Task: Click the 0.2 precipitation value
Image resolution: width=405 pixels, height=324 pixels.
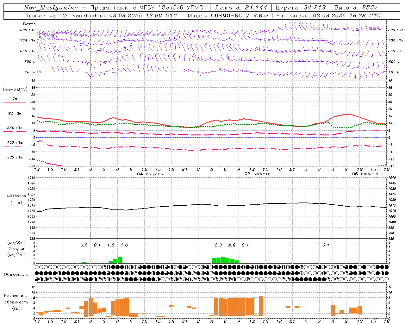Action: point(84,245)
